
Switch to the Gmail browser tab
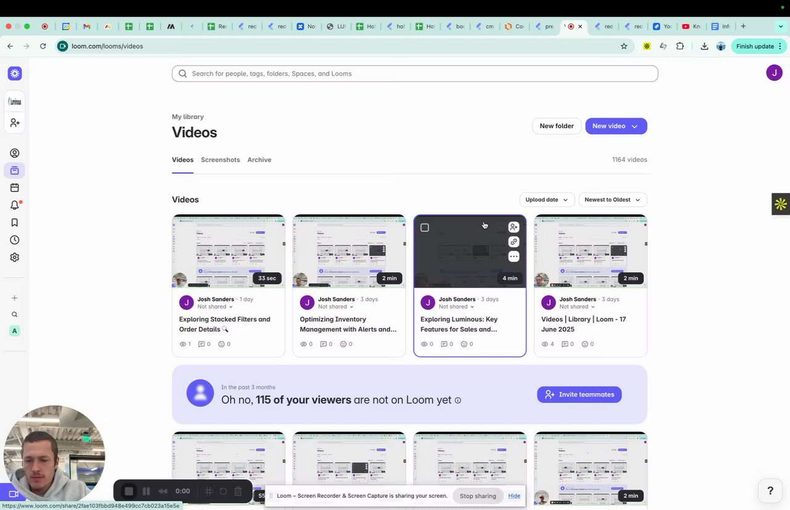point(87,27)
